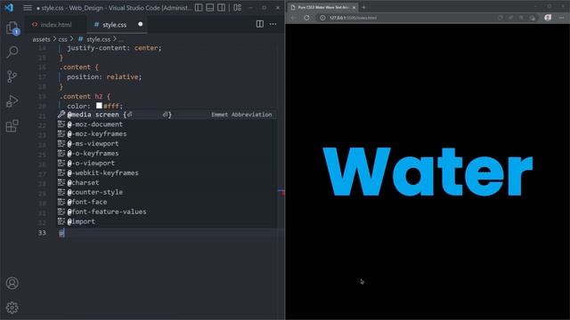This screenshot has width=570, height=320.
Task: Choose the @-o-viewport suggestion
Action: 167,164
